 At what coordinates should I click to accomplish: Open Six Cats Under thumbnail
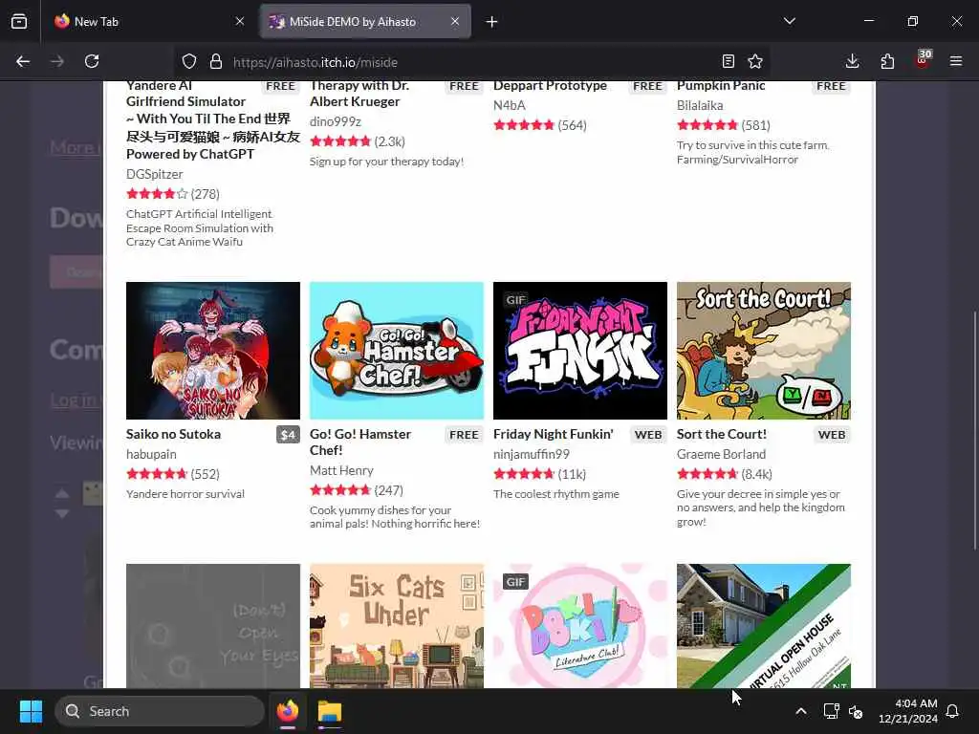click(x=397, y=626)
